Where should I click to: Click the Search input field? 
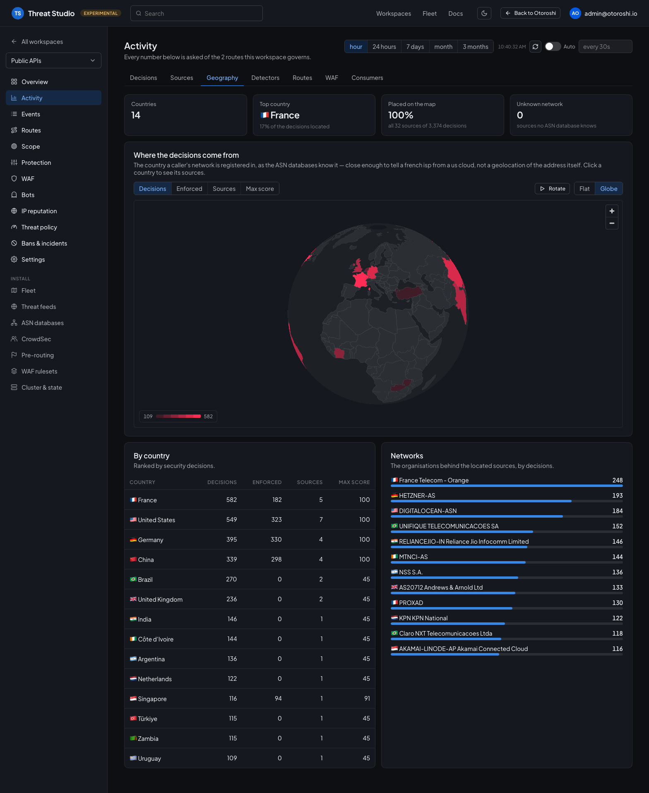point(197,13)
